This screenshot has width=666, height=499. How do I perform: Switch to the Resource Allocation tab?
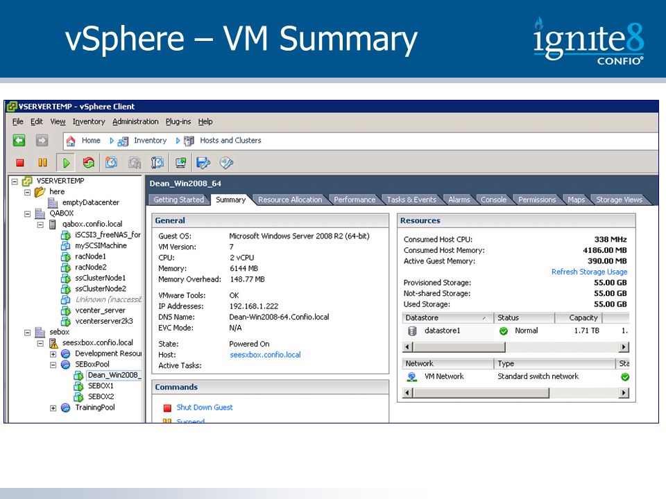click(290, 200)
